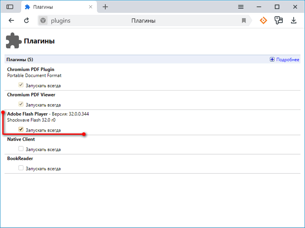The width and height of the screenshot is (305, 228).
Task: Enable Запускать всегда for BookReader
Action: point(21,168)
